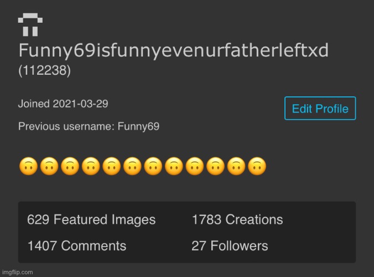Image resolution: width=374 pixels, height=277 pixels.
Task: Open the 629 Featured Images stat
Action: [x=91, y=219]
